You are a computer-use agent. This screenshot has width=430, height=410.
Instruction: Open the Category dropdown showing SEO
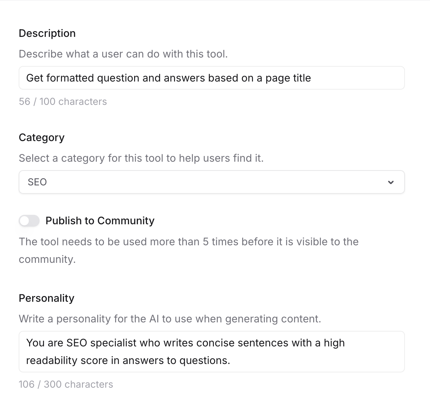point(211,182)
